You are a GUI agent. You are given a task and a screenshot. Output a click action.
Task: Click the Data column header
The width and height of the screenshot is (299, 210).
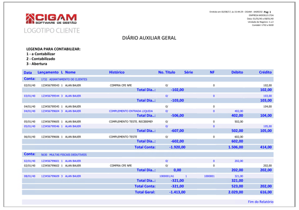click(28, 72)
